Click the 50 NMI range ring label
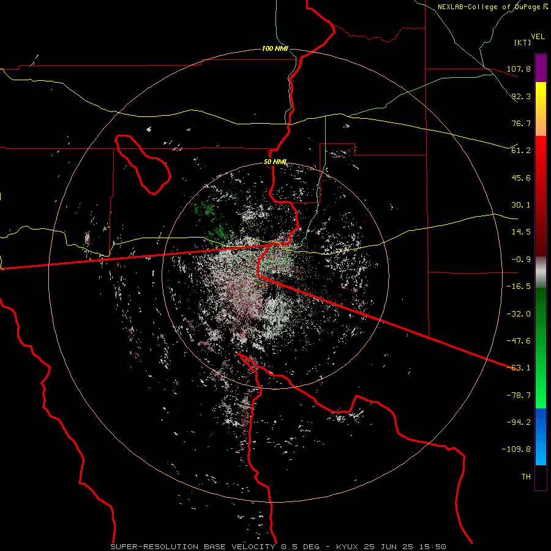This screenshot has height=551, width=551. tap(275, 162)
